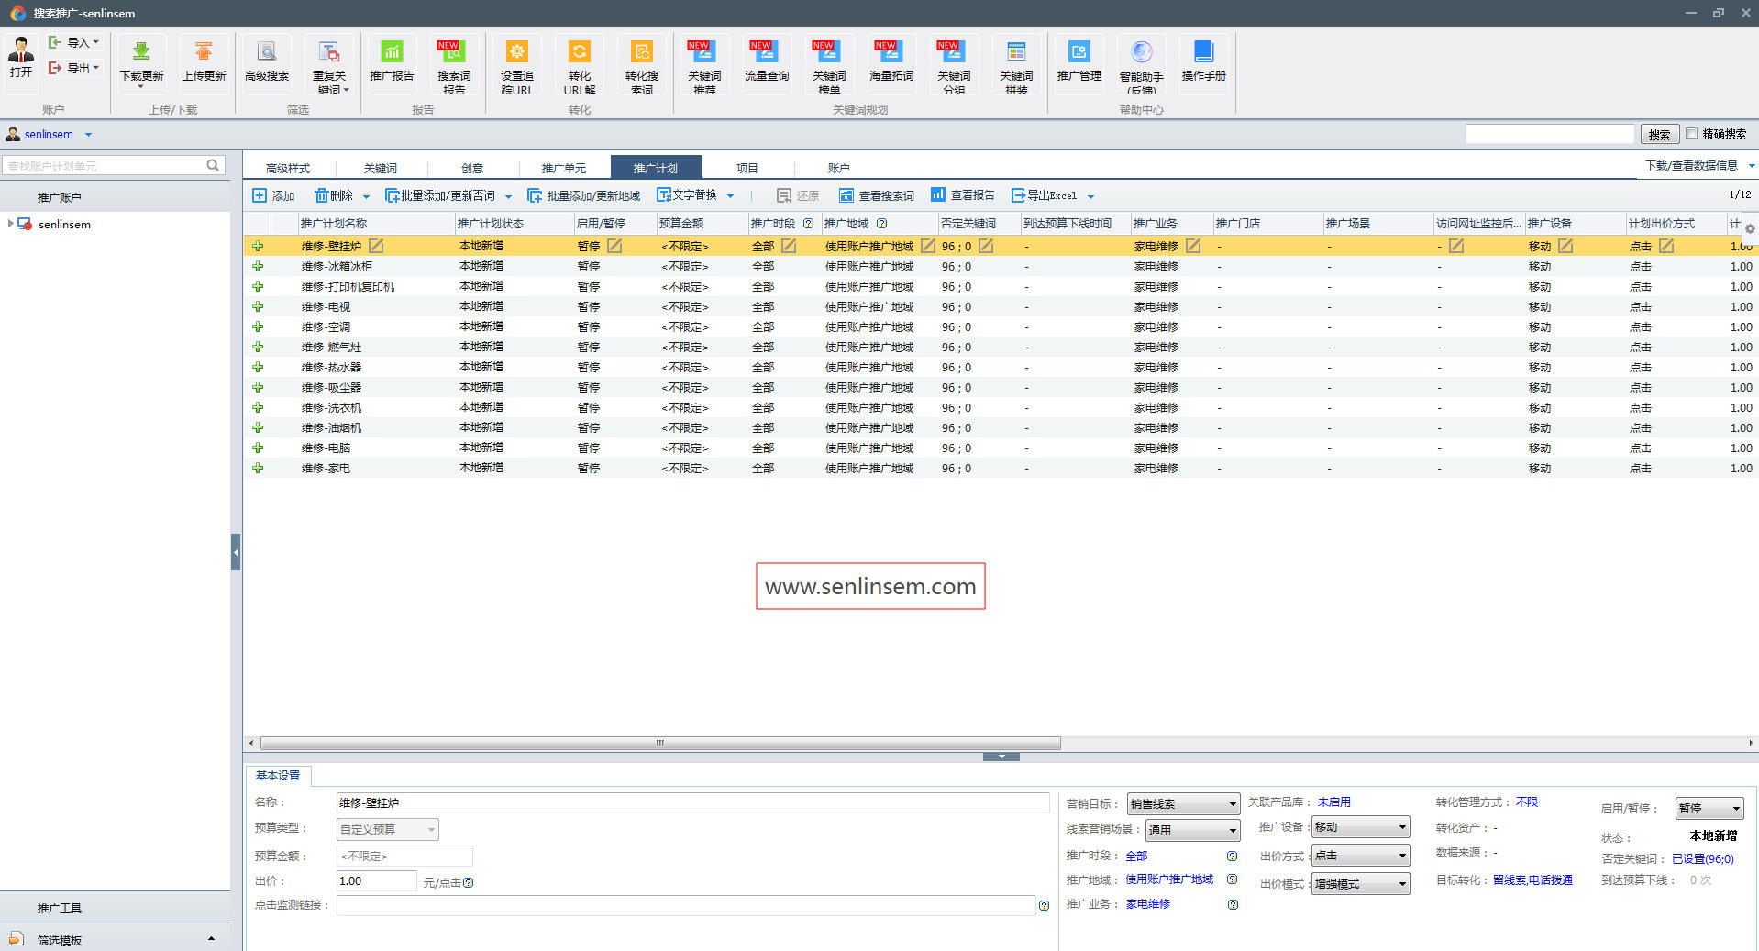Viewport: 1759px width, 951px height.
Task: Open the 流量查询 traffic query tool
Action: [x=767, y=53]
